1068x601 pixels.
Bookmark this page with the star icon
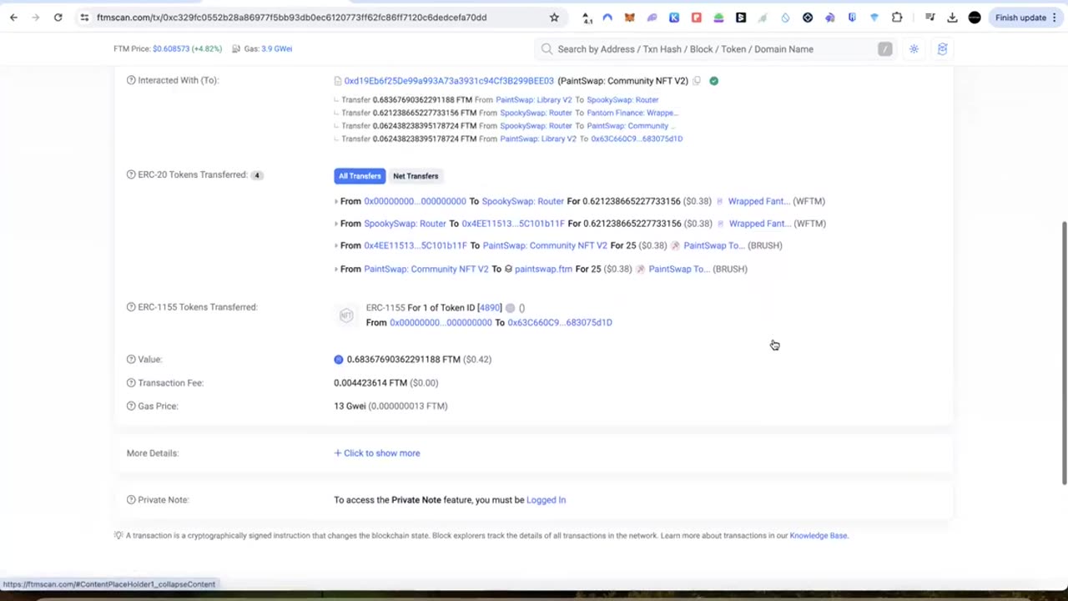pyautogui.click(x=554, y=18)
